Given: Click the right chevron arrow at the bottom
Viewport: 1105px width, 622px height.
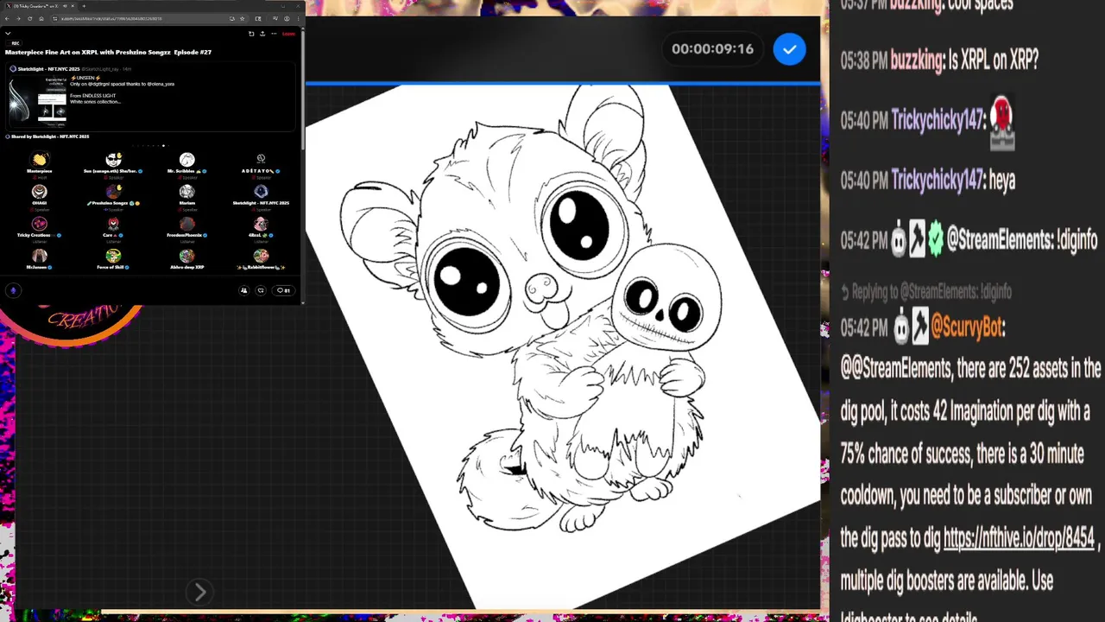Looking at the screenshot, I should [199, 592].
